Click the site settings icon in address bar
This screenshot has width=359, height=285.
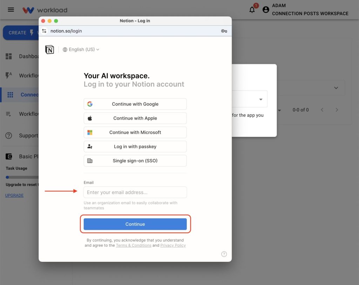pyautogui.click(x=44, y=31)
